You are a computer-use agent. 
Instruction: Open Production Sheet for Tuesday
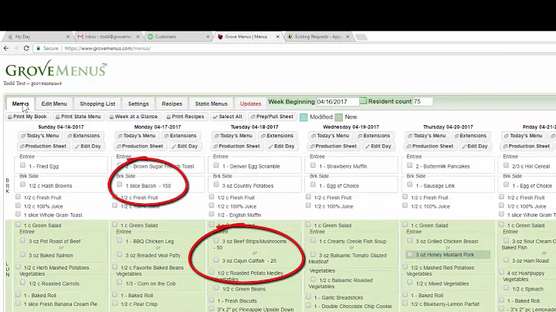pyautogui.click(x=237, y=146)
